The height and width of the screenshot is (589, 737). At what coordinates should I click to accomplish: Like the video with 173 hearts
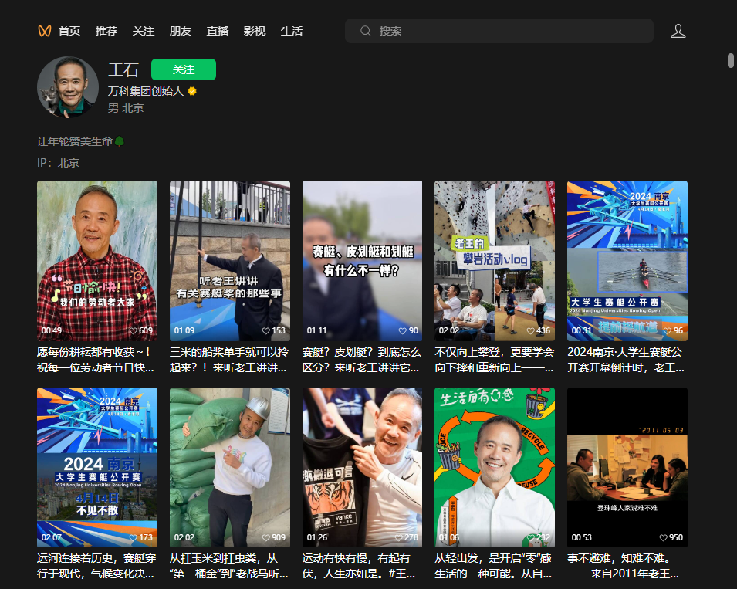[x=134, y=538]
